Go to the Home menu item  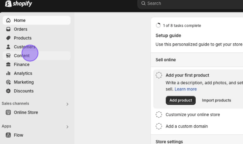click(x=37, y=20)
